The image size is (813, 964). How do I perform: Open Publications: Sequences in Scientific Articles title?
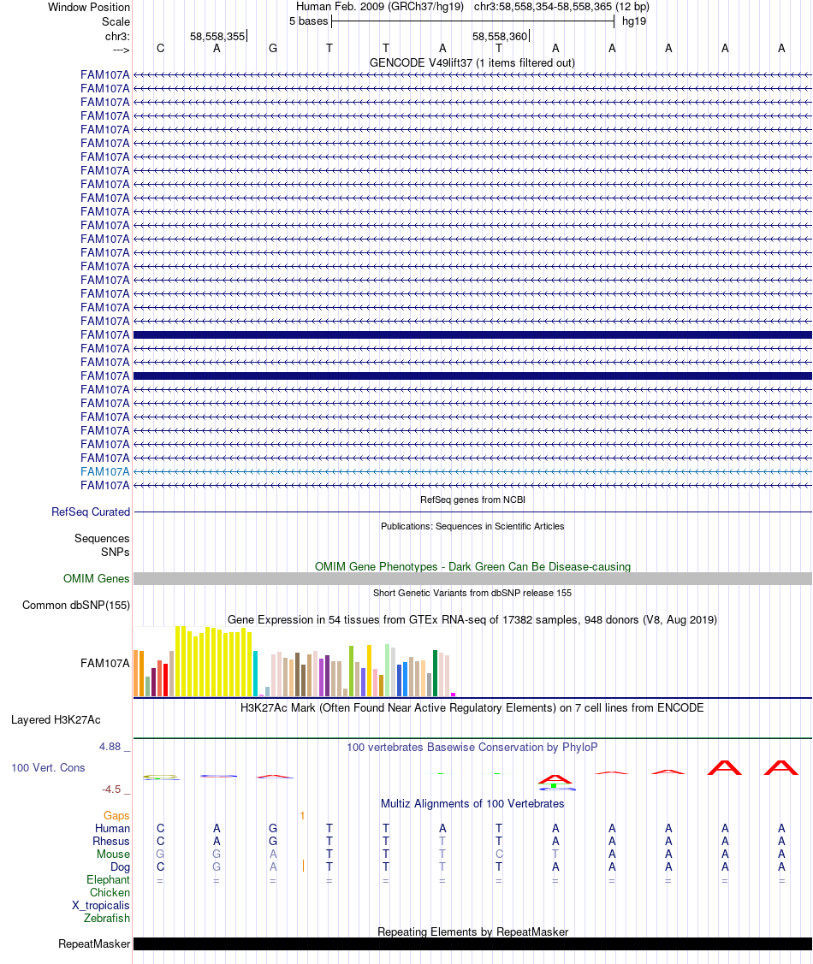pos(472,526)
